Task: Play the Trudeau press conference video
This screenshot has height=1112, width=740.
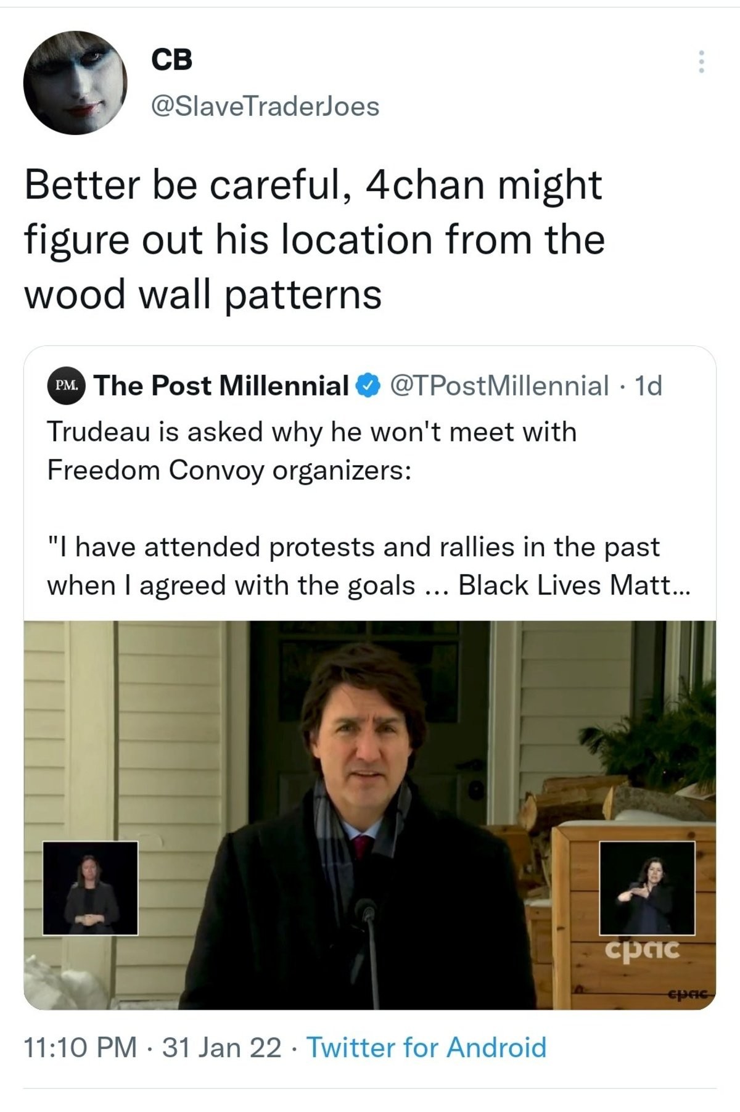Action: [x=370, y=814]
